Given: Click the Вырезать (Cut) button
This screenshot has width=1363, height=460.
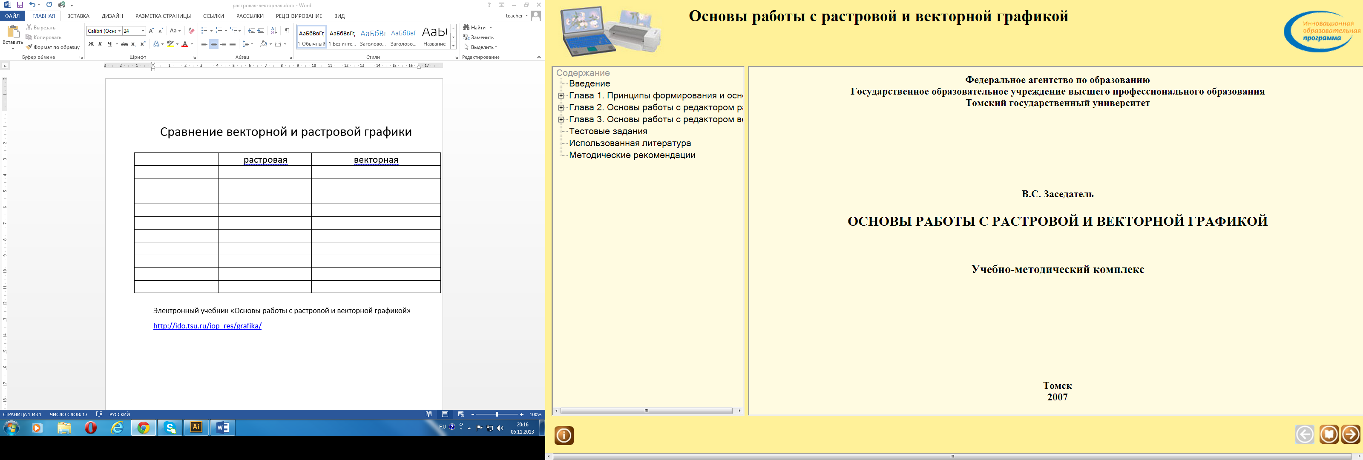Looking at the screenshot, I should tap(41, 28).
